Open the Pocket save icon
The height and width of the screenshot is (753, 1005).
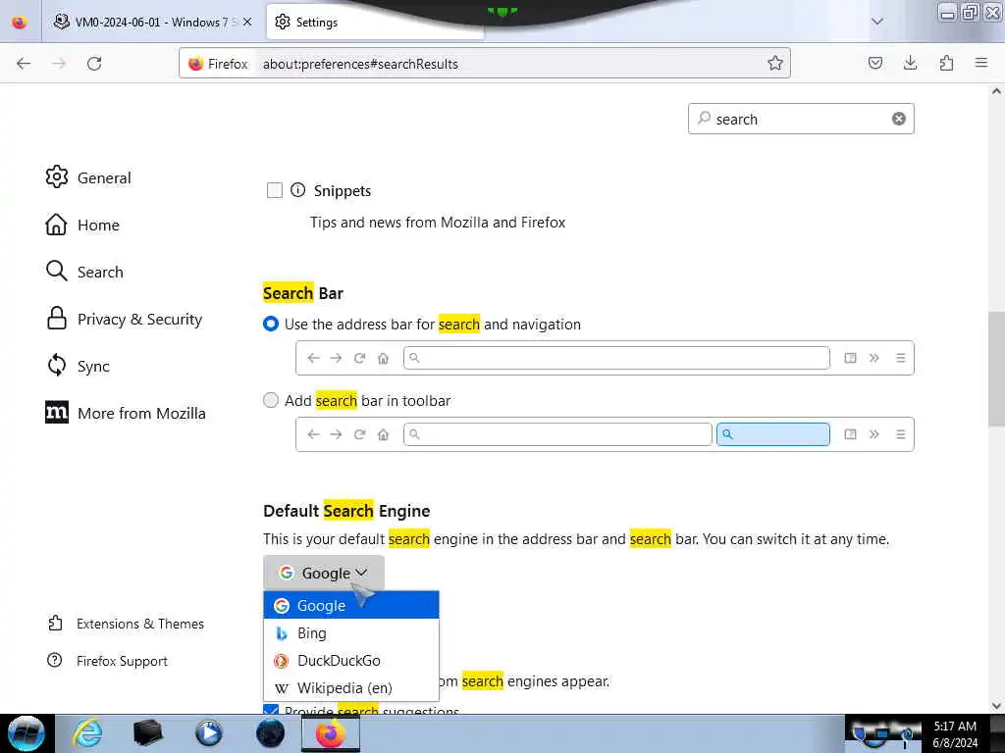(x=874, y=63)
